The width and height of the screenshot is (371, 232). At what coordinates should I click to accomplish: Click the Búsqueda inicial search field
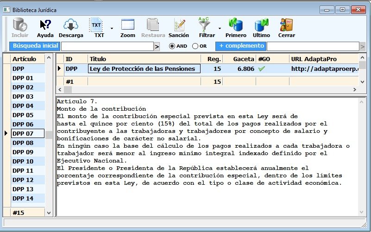(107, 46)
